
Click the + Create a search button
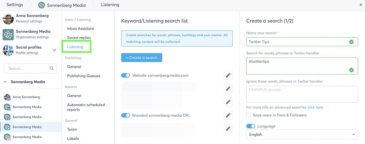tap(142, 58)
